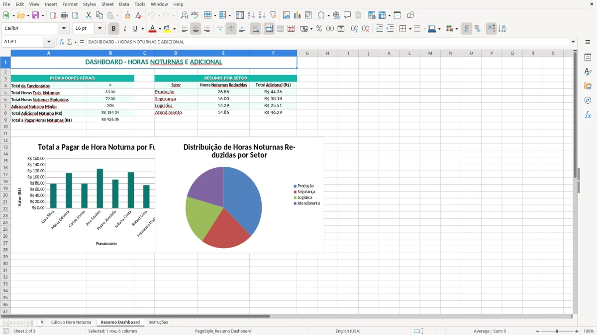Open the Conditional Formatting dropdown arrow
This screenshot has height=335, width=597.
(456, 29)
